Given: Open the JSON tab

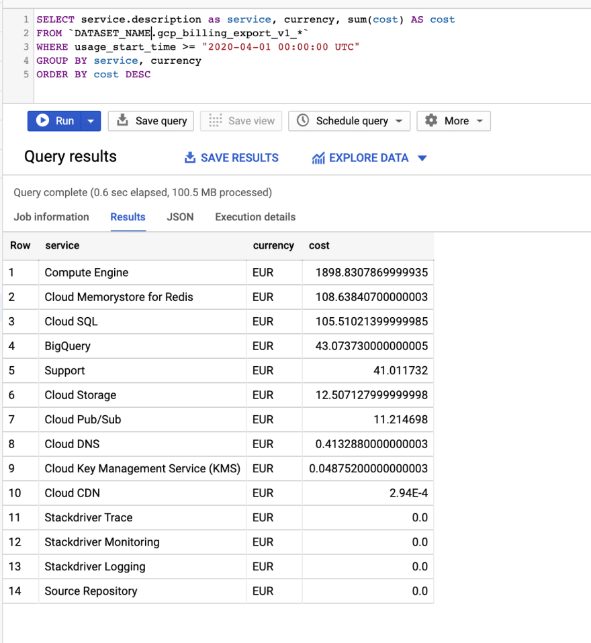Looking at the screenshot, I should [x=180, y=217].
